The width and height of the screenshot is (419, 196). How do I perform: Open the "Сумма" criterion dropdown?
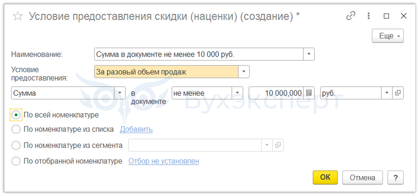pos(120,93)
